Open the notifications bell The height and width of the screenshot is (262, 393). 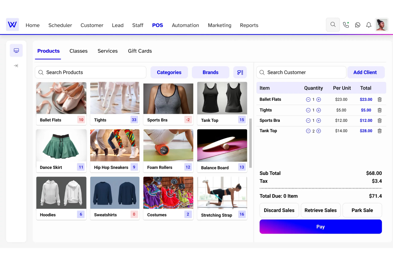(369, 25)
